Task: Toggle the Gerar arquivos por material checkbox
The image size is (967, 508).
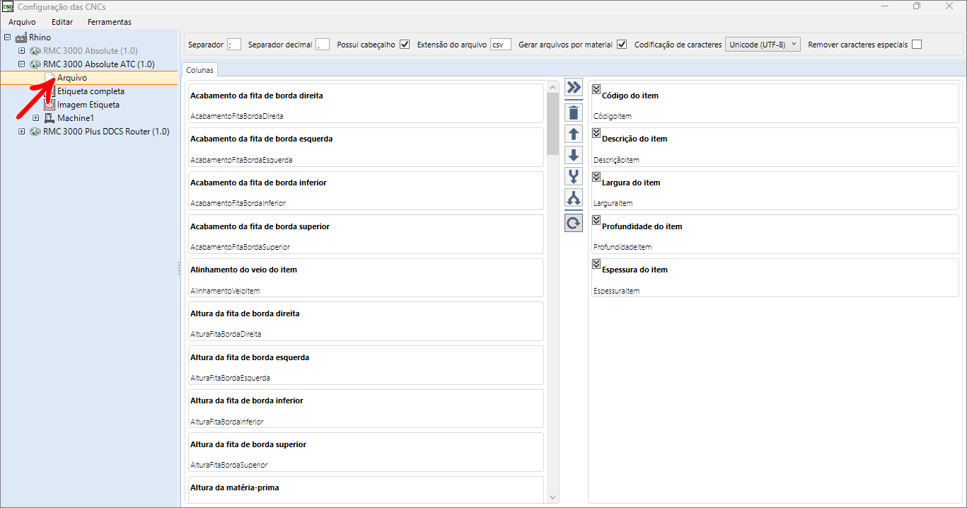Action: pos(622,45)
